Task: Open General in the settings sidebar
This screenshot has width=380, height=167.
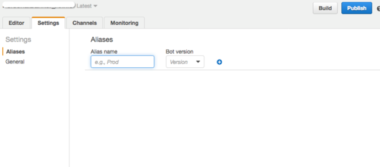Action: point(15,62)
